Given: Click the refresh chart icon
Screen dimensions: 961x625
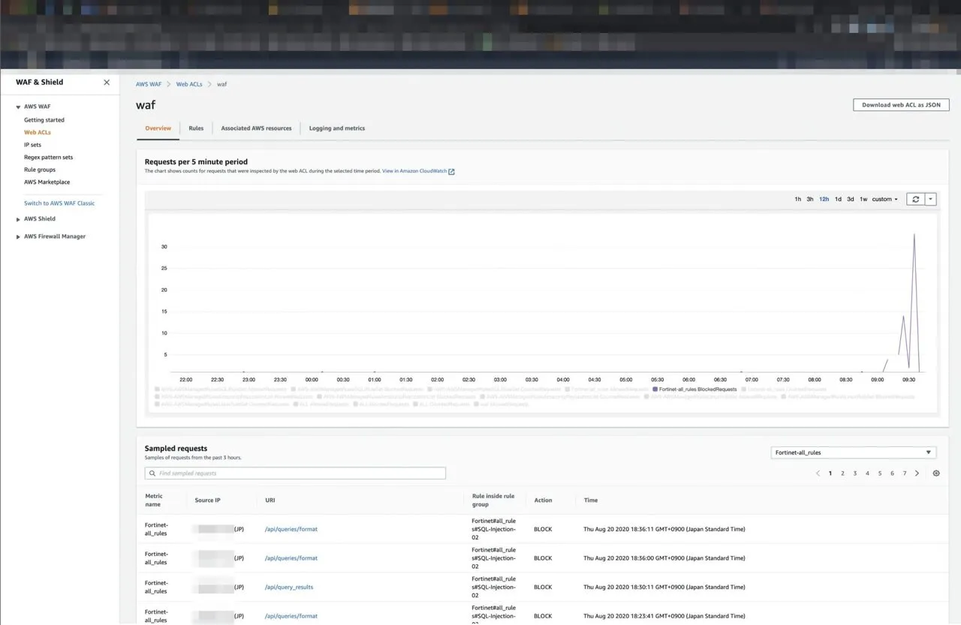Looking at the screenshot, I should pyautogui.click(x=914, y=199).
